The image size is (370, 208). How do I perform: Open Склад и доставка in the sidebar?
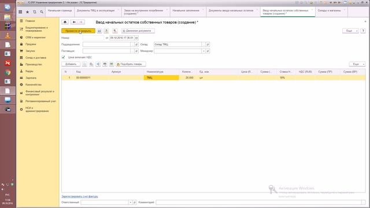[36, 58]
